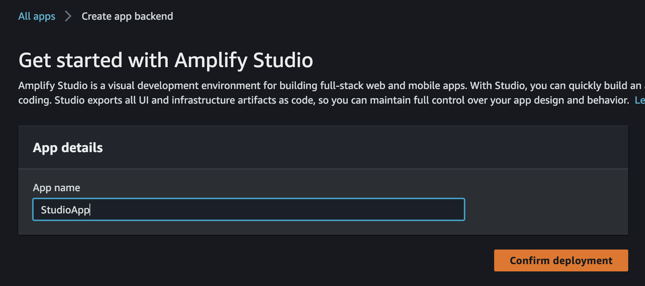
Task: Click the Create app backend breadcrumb label
Action: coord(127,16)
